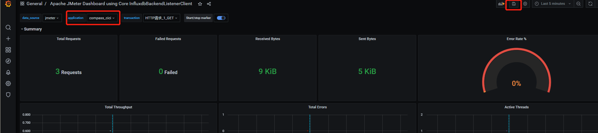Open the Error Rate % panel title
Viewport: 598px width, 133px height.
tap(516, 39)
